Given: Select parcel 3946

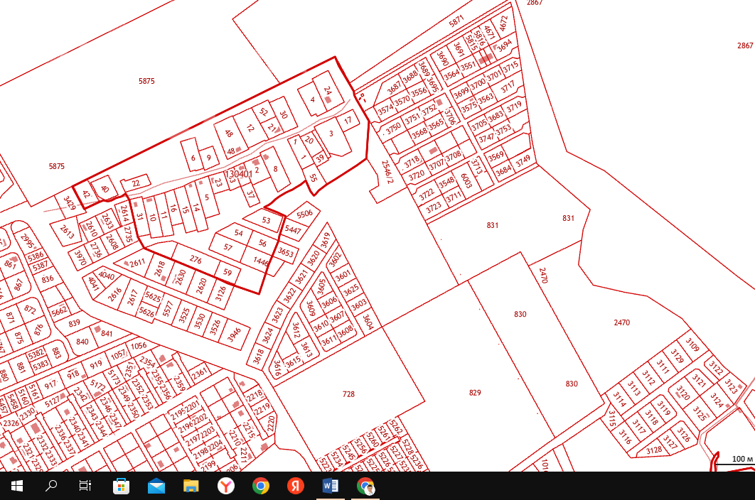Looking at the screenshot, I should pyautogui.click(x=234, y=334).
